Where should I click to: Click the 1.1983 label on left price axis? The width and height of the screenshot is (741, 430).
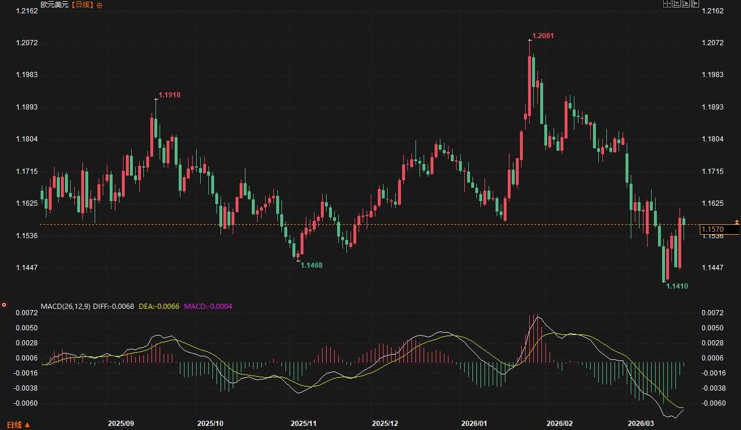tap(27, 75)
